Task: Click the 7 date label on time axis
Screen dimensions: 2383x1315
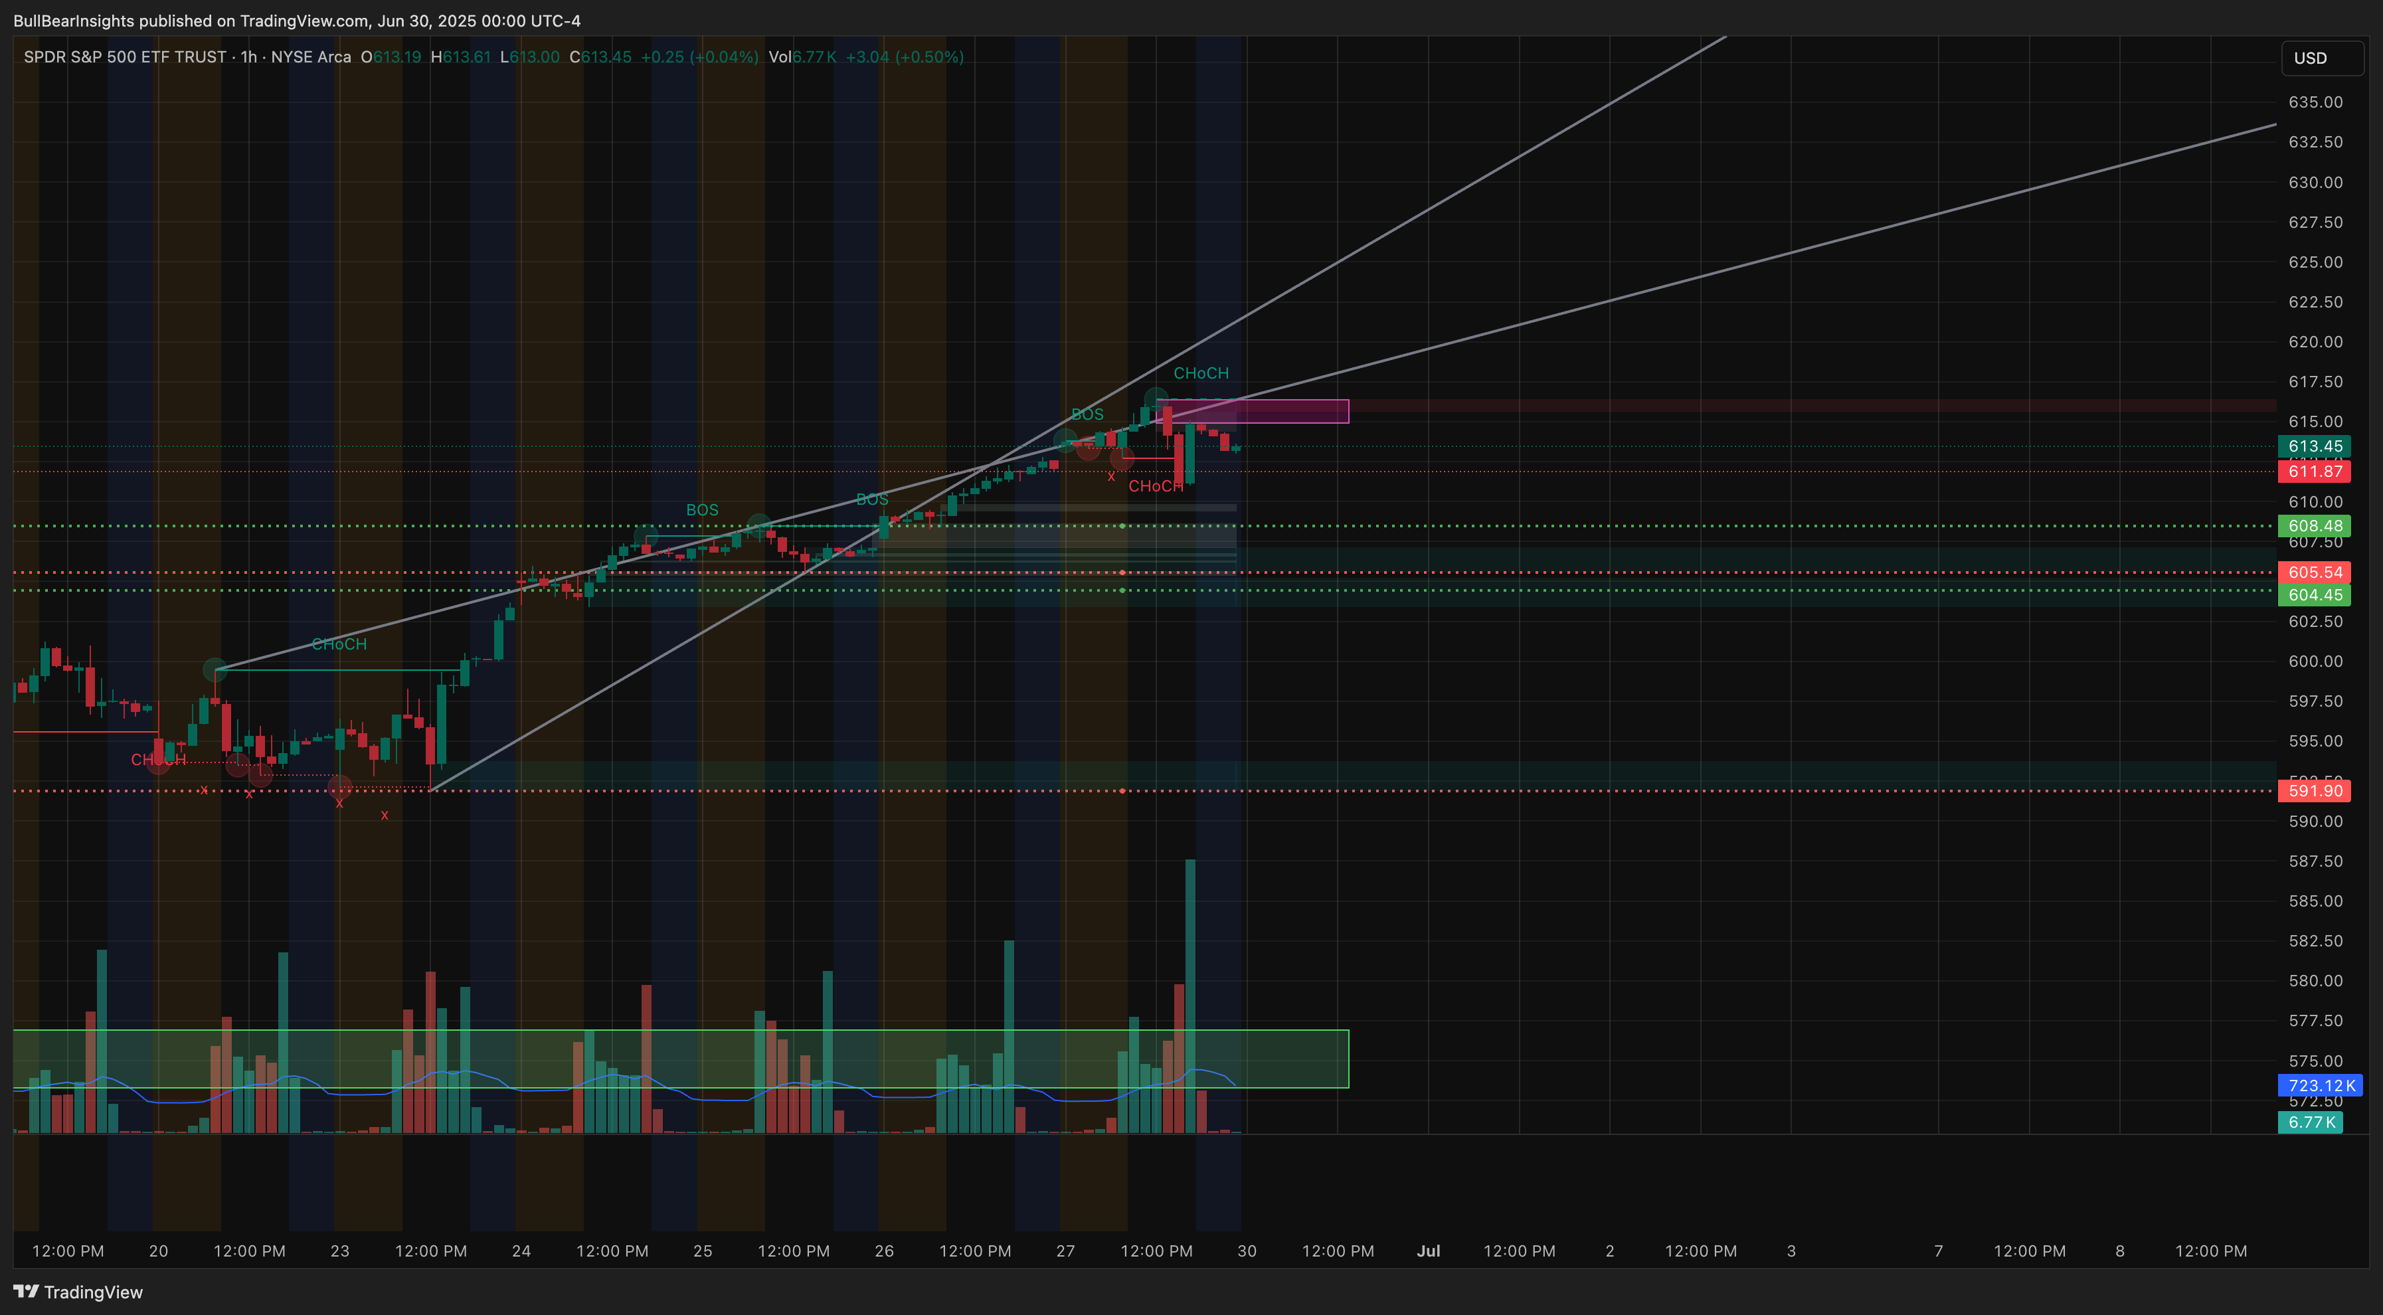Action: click(x=1938, y=1251)
